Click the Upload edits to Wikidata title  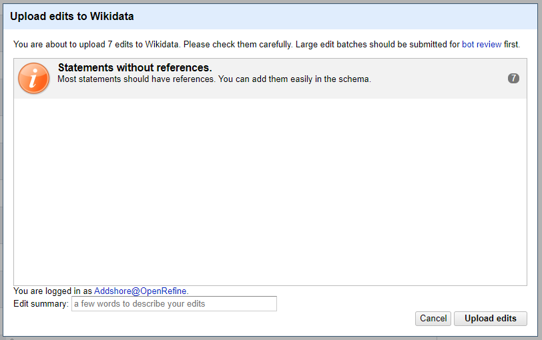(72, 16)
